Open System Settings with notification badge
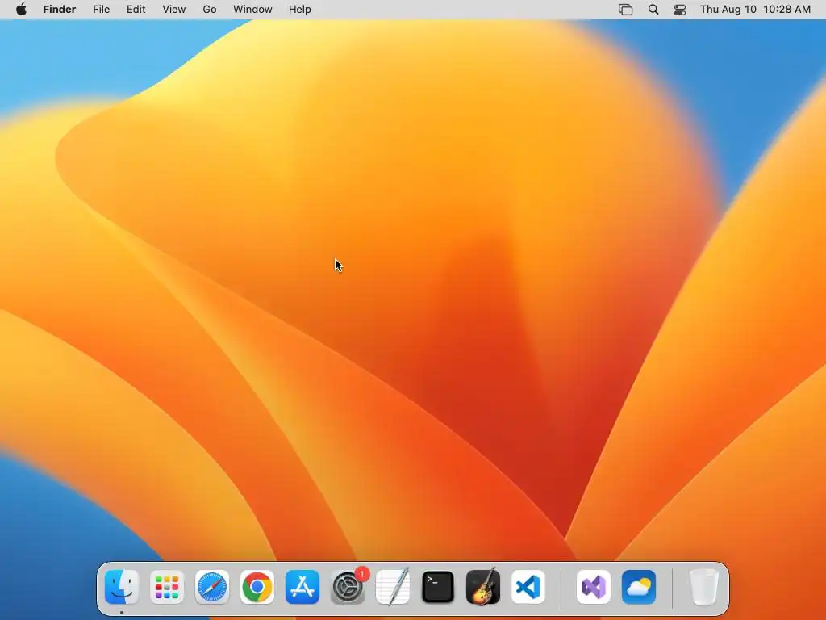The height and width of the screenshot is (620, 826). [x=348, y=587]
